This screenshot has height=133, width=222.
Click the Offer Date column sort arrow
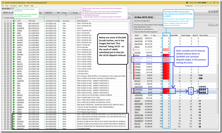44,21
